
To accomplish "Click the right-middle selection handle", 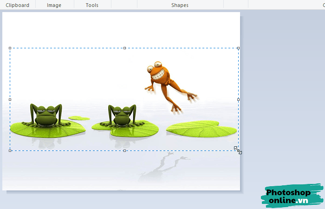I will pos(238,99).
